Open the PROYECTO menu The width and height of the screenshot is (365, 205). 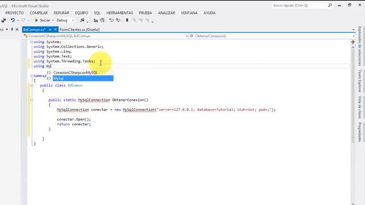click(x=14, y=13)
